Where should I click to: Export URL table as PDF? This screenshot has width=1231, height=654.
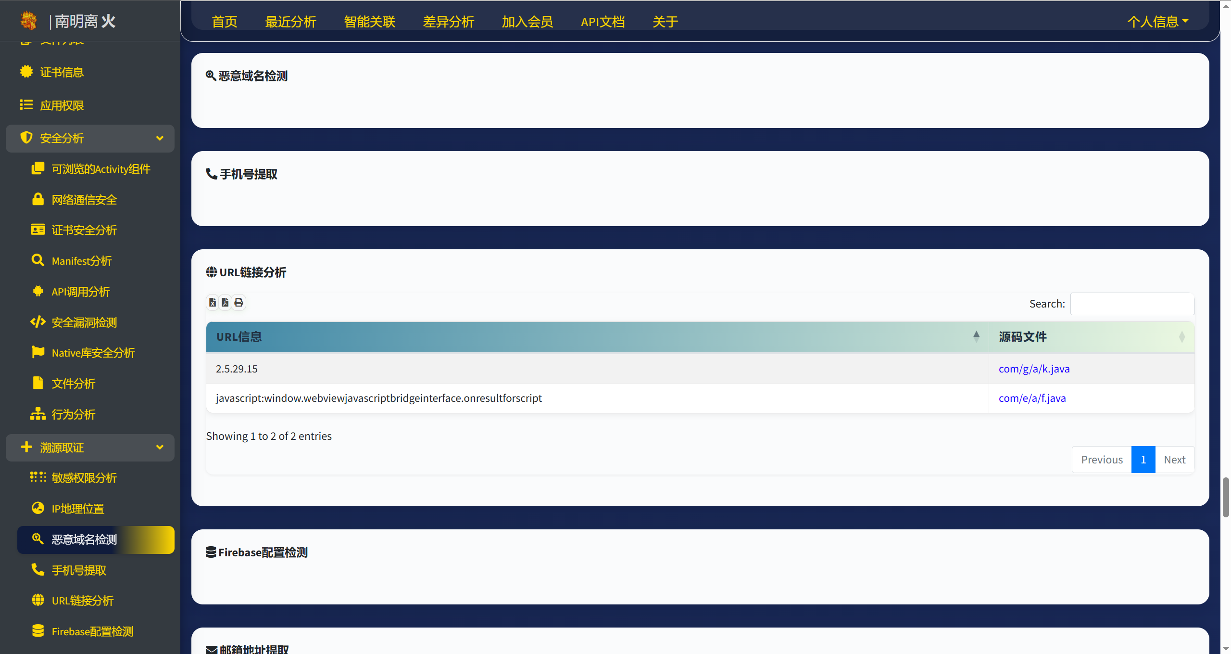225,302
